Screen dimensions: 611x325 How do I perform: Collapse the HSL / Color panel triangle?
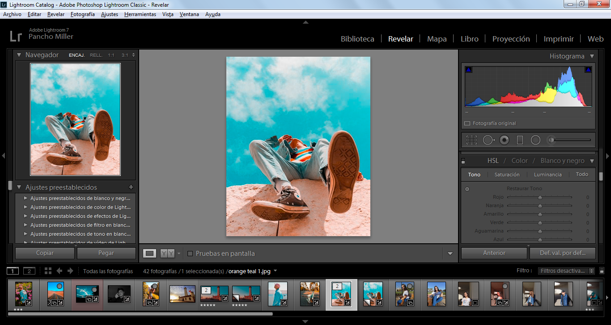point(592,161)
